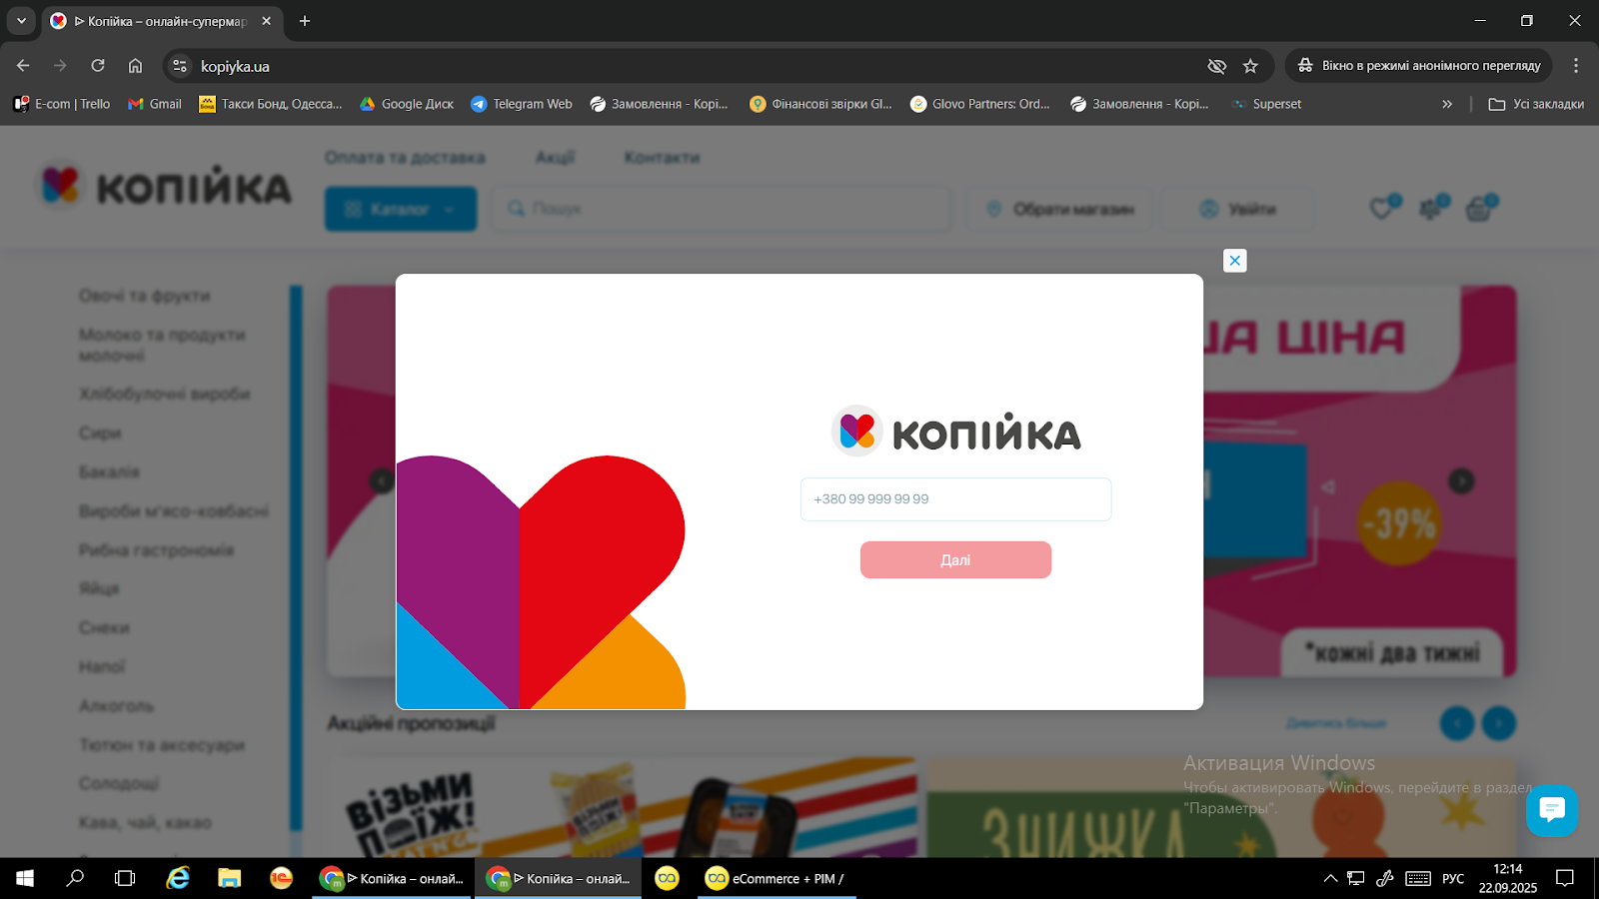Open File Explorer from the taskbar
1599x899 pixels.
230,878
